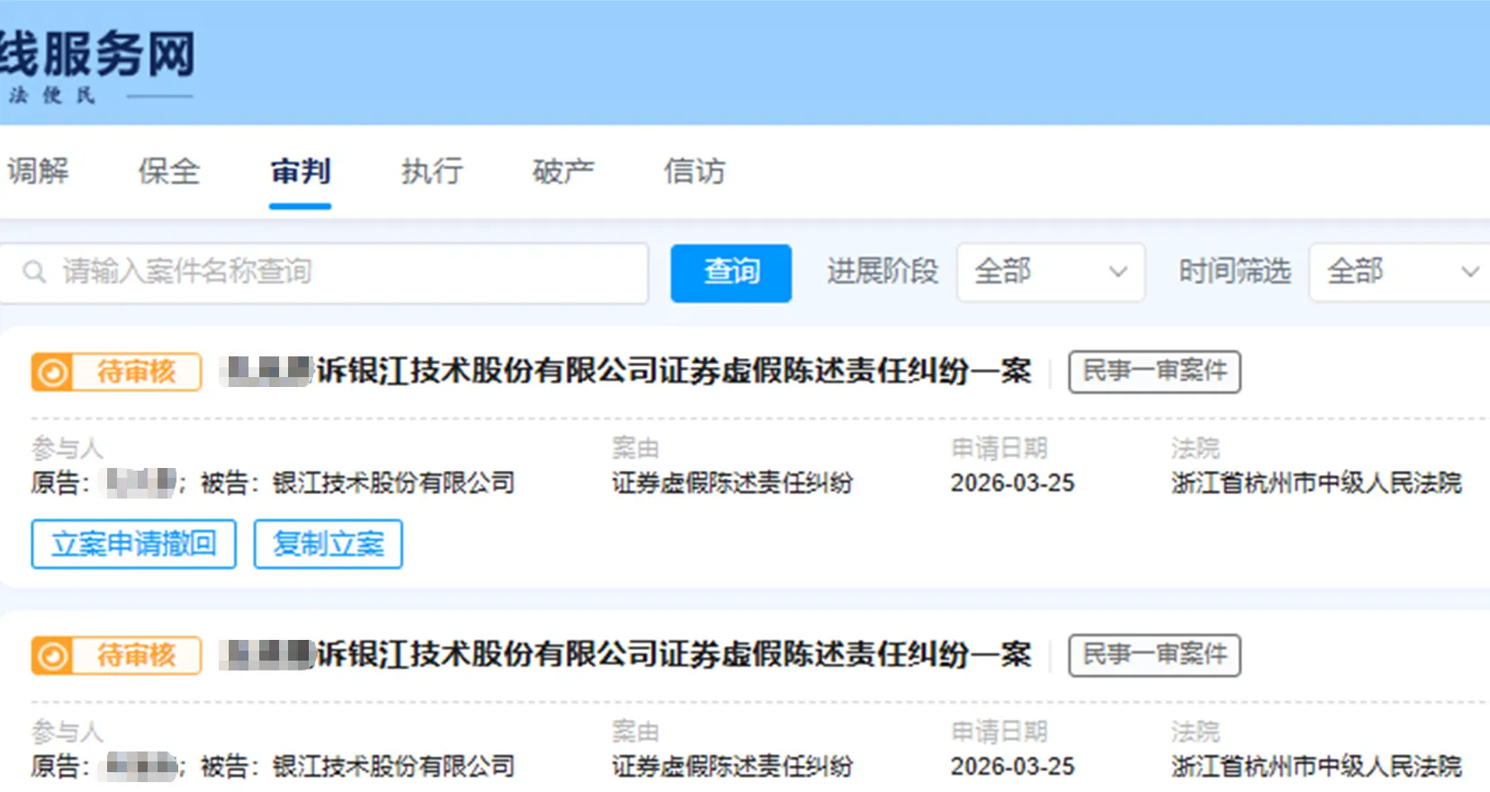The height and width of the screenshot is (792, 1490).
Task: Open the 破产 tab
Action: (563, 171)
